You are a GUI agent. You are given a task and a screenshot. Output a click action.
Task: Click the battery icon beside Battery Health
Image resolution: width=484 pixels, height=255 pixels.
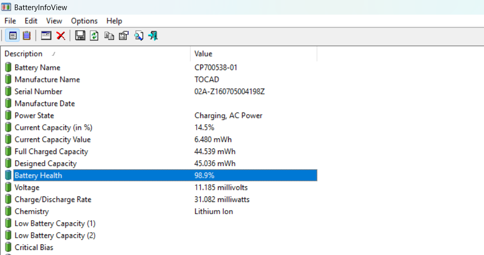(x=8, y=175)
